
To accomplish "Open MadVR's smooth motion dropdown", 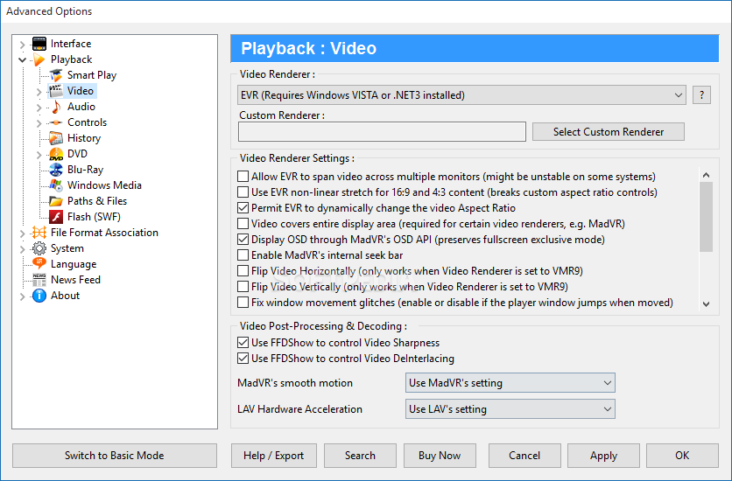I will pos(510,383).
